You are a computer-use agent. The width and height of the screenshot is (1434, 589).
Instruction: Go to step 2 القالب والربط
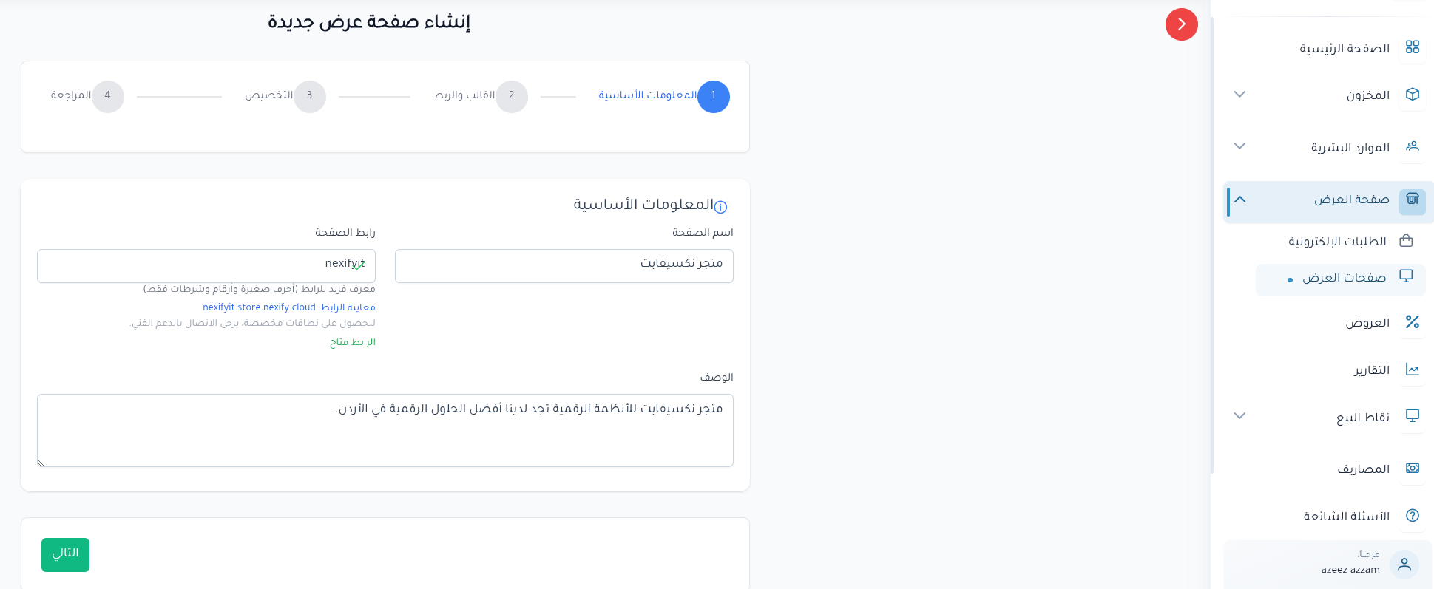(511, 96)
